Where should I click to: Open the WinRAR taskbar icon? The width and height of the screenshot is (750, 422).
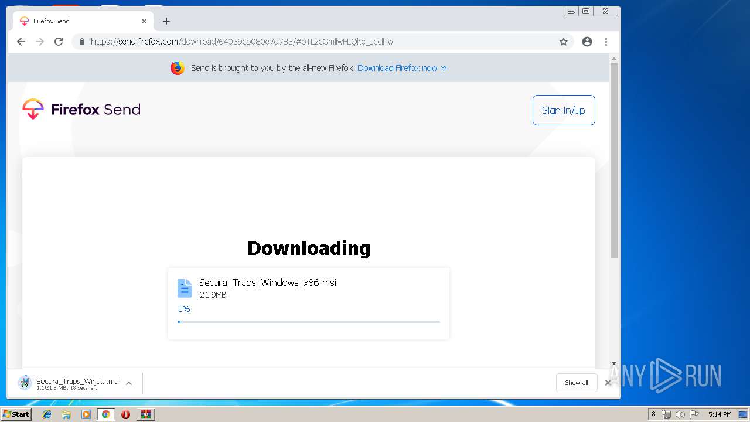tap(146, 414)
